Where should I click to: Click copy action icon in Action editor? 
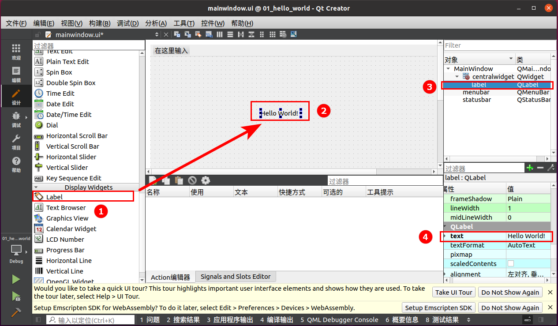(166, 180)
